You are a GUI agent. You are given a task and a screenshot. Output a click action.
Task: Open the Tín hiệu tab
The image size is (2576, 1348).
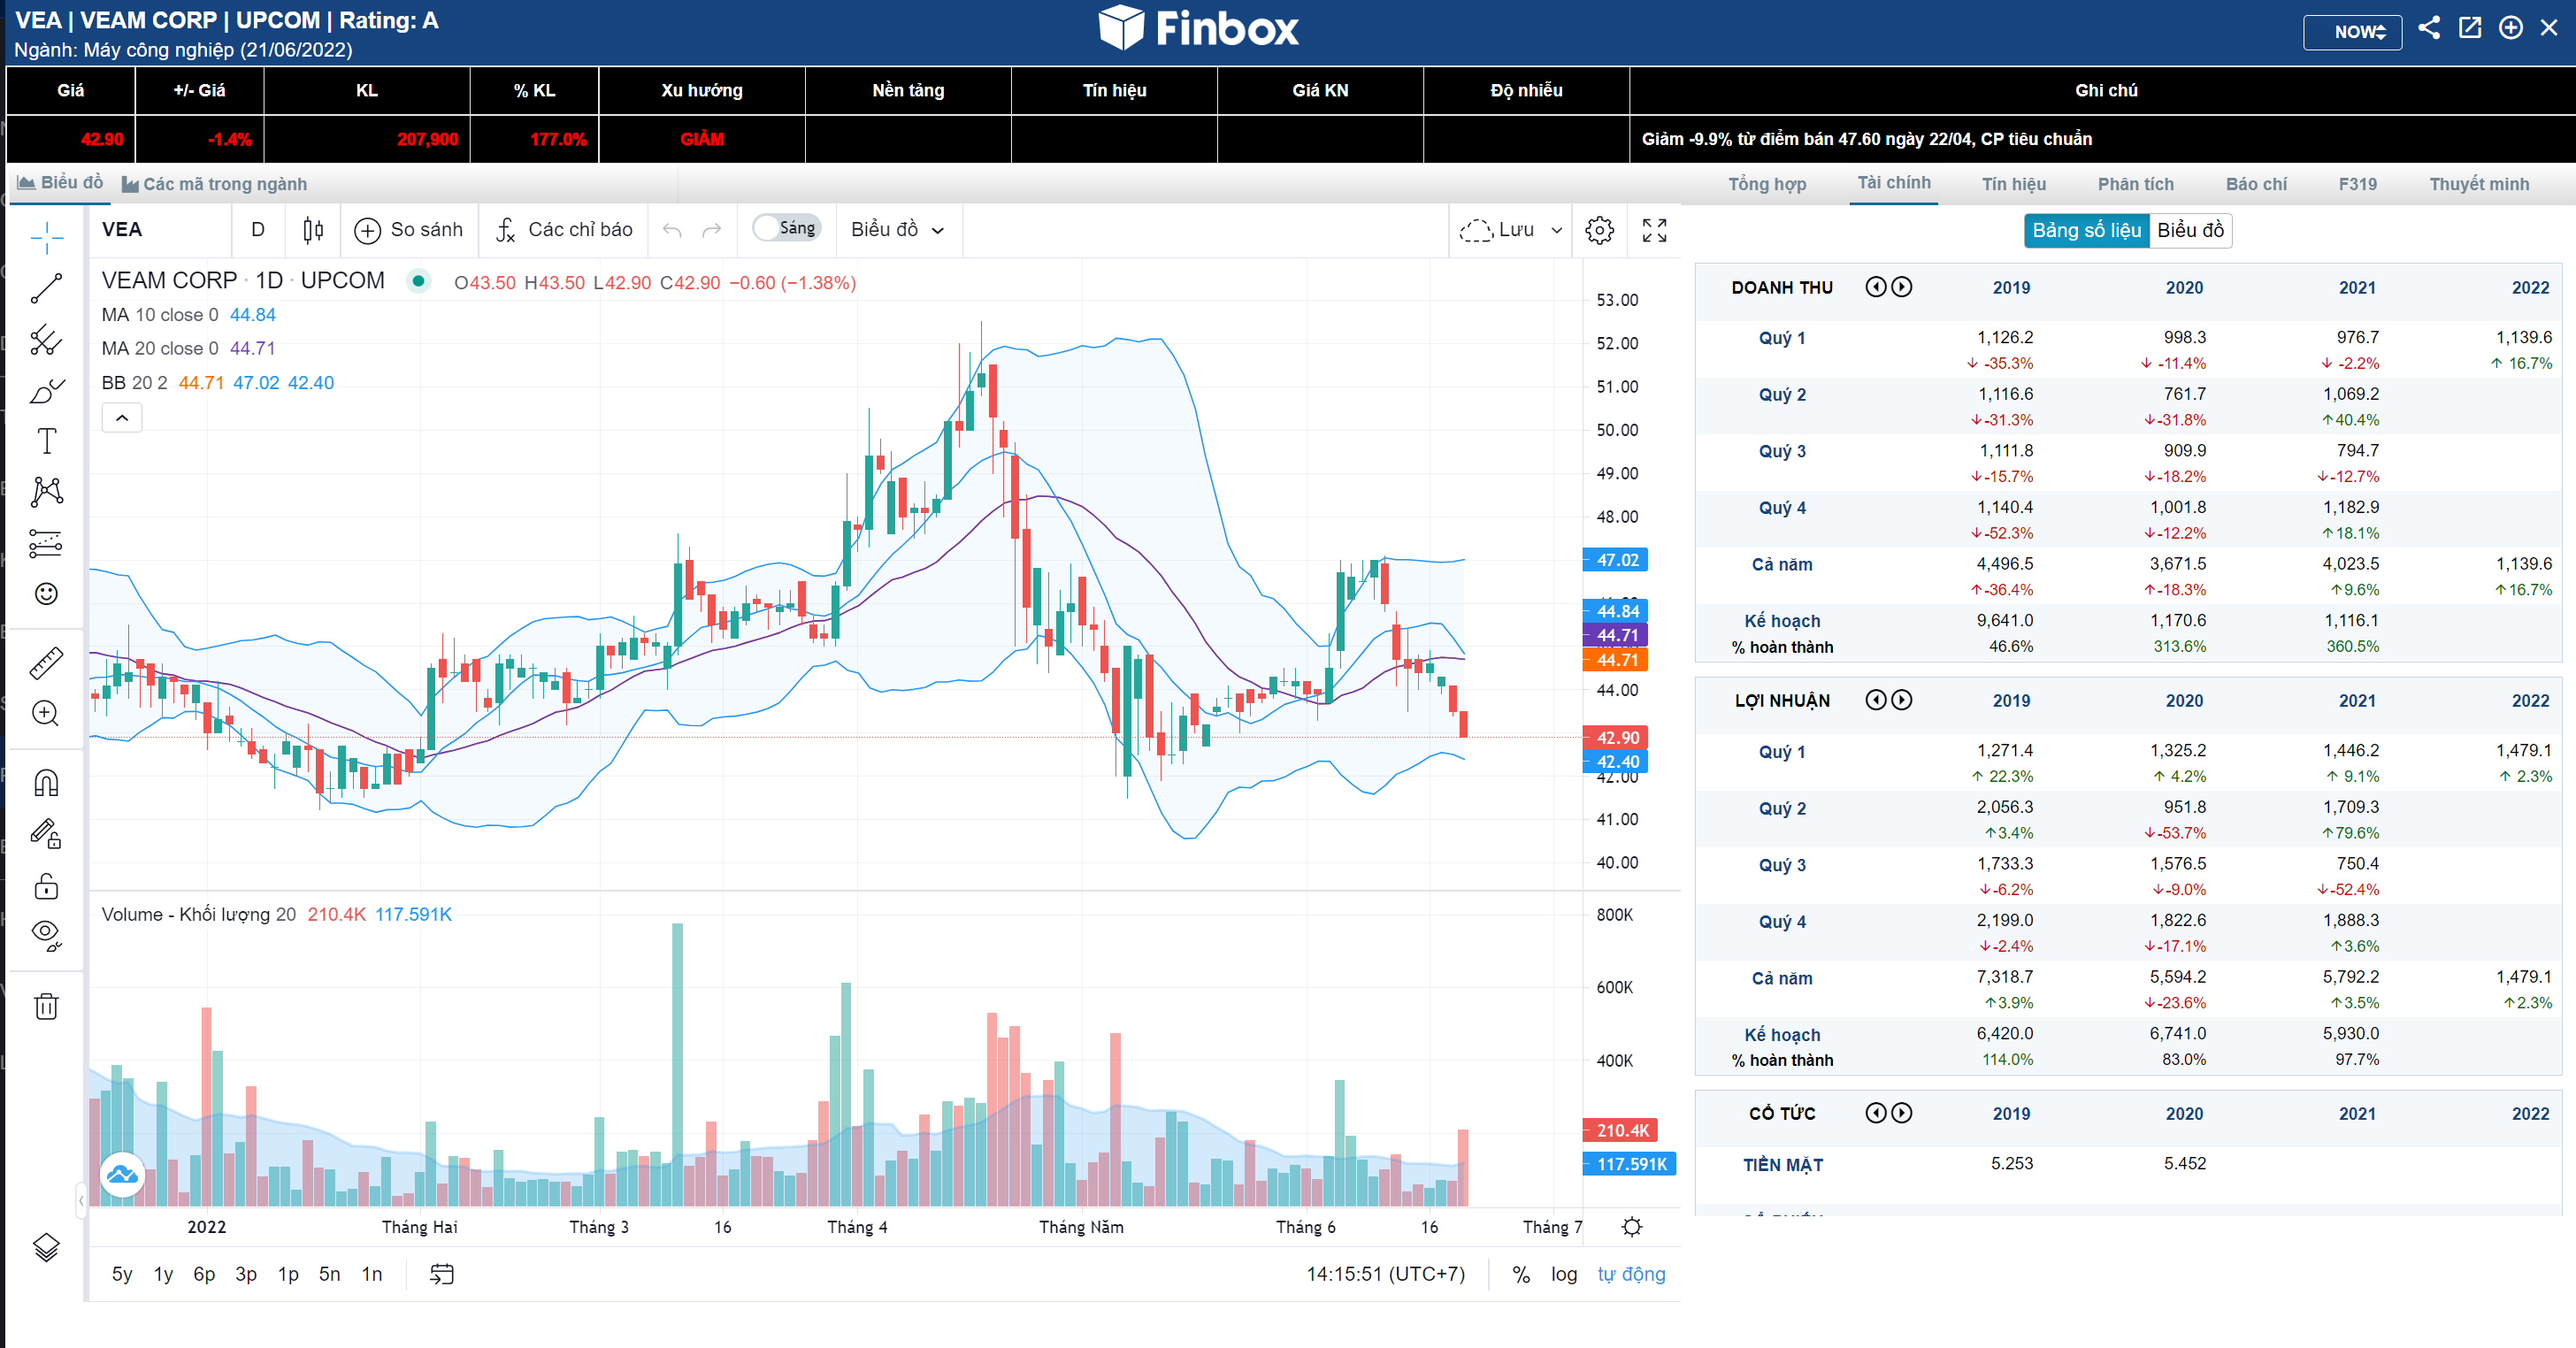tap(2014, 184)
